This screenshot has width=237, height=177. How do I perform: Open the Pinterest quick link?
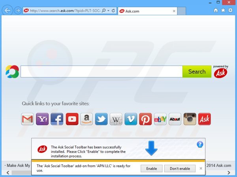coord(145,119)
